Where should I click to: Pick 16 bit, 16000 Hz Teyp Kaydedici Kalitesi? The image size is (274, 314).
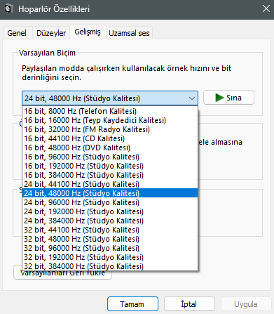pyautogui.click(x=110, y=120)
